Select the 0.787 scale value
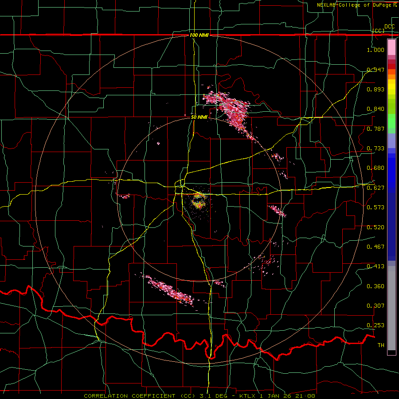Screen dimensions: 399x399 376,129
